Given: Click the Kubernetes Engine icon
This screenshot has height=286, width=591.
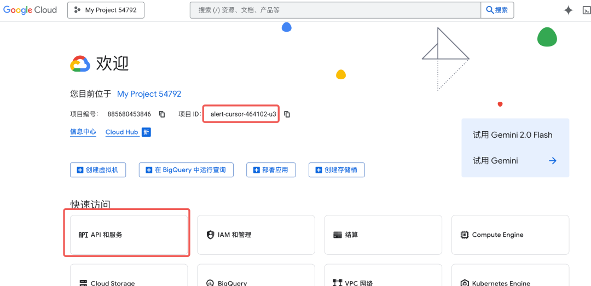Looking at the screenshot, I should (465, 283).
